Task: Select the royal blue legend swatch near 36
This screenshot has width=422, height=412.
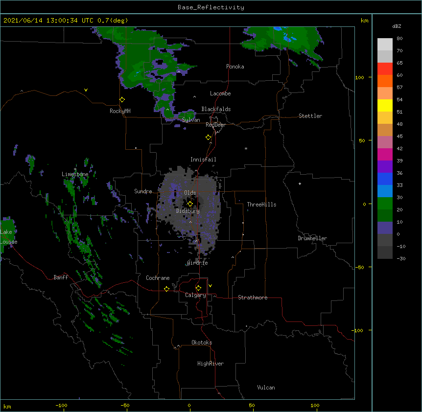Action: 385,179
